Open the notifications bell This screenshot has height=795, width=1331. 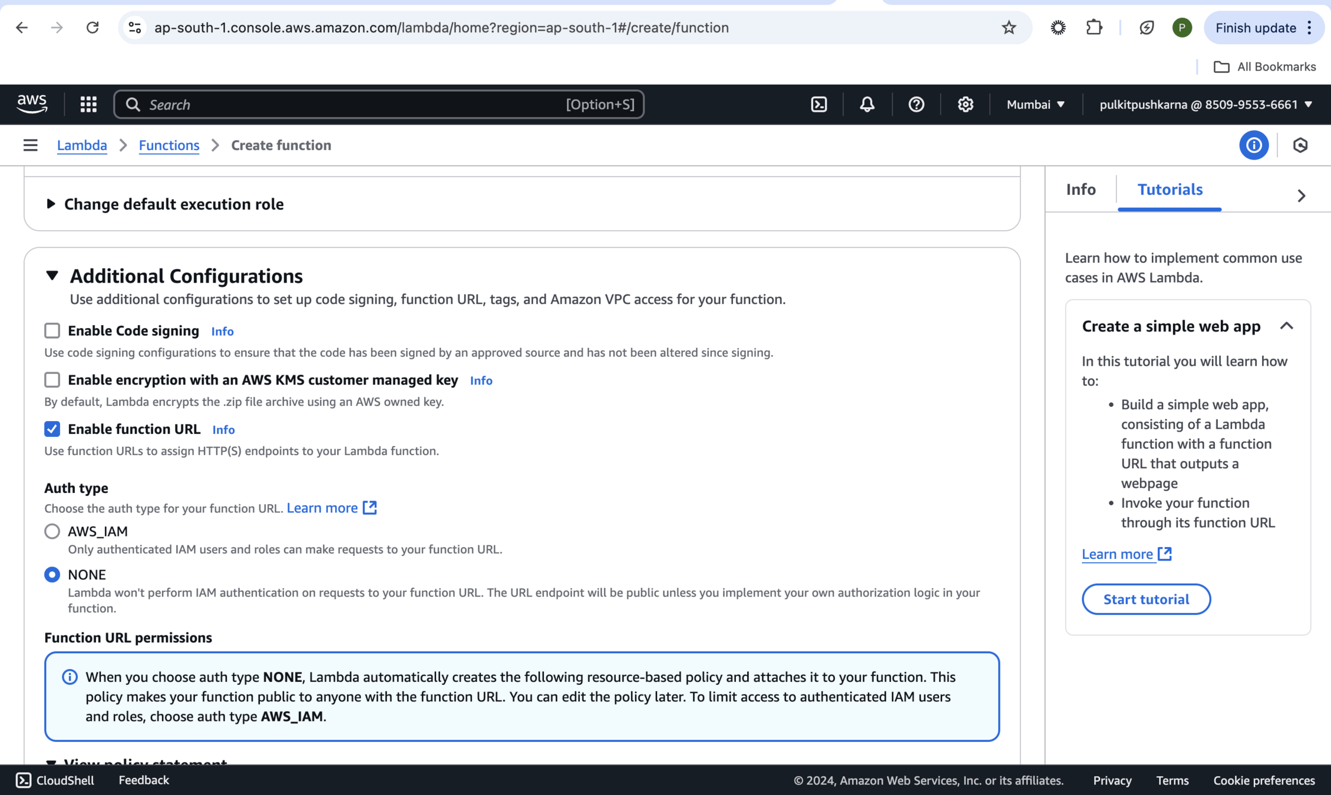point(867,104)
